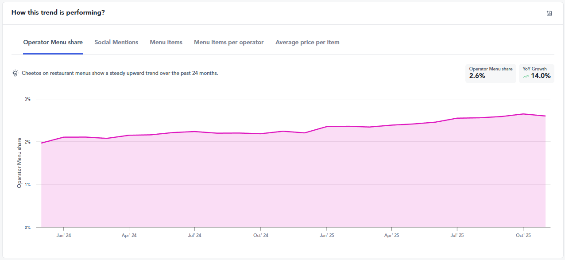Image resolution: width=565 pixels, height=260 pixels.
Task: Click the Jan' 24 x-axis label
Action: pos(64,236)
